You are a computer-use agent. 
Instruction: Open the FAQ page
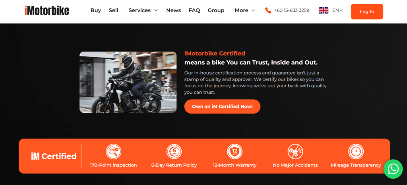(x=194, y=10)
